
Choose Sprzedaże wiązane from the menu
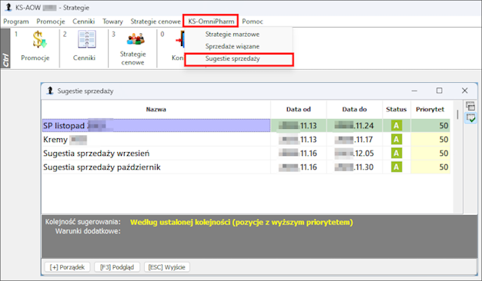tap(233, 47)
